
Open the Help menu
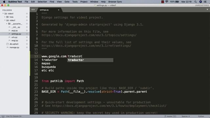(103, 2)
